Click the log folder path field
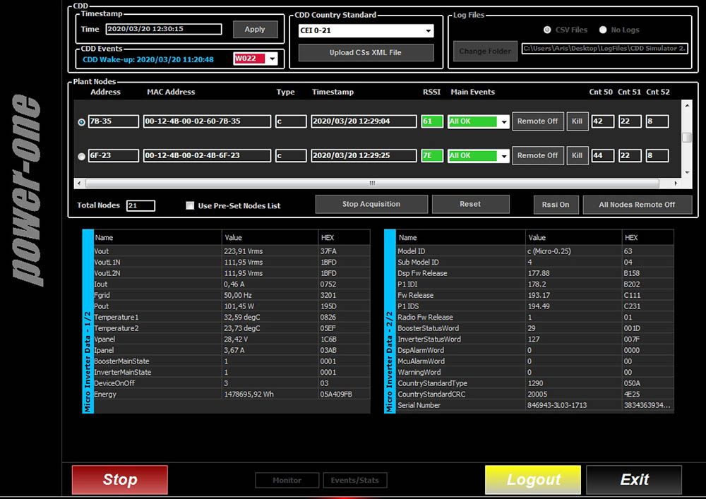The image size is (706, 499). [x=605, y=49]
